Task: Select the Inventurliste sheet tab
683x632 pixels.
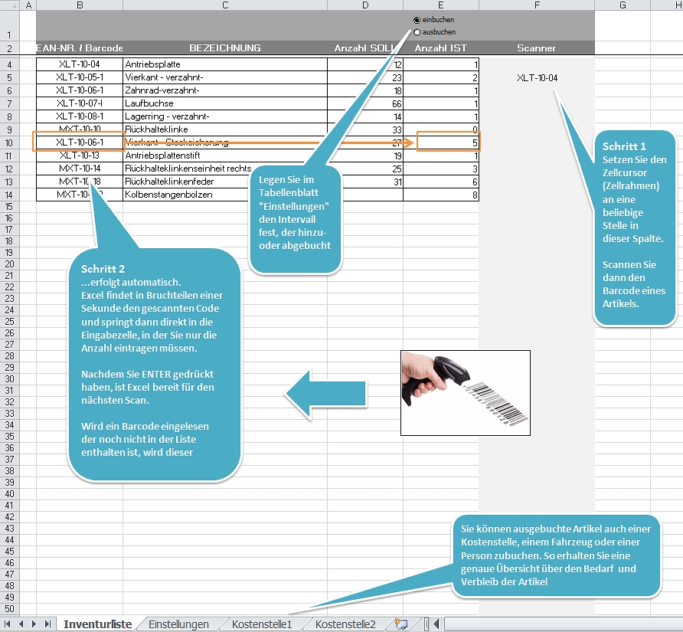Action: click(97, 624)
